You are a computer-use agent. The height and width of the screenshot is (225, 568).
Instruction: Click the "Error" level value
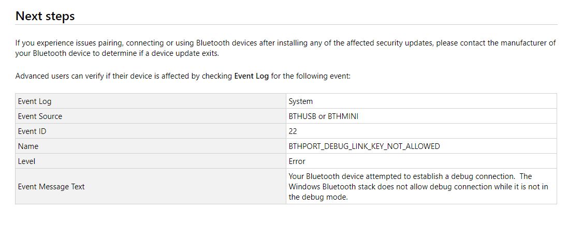tap(297, 161)
